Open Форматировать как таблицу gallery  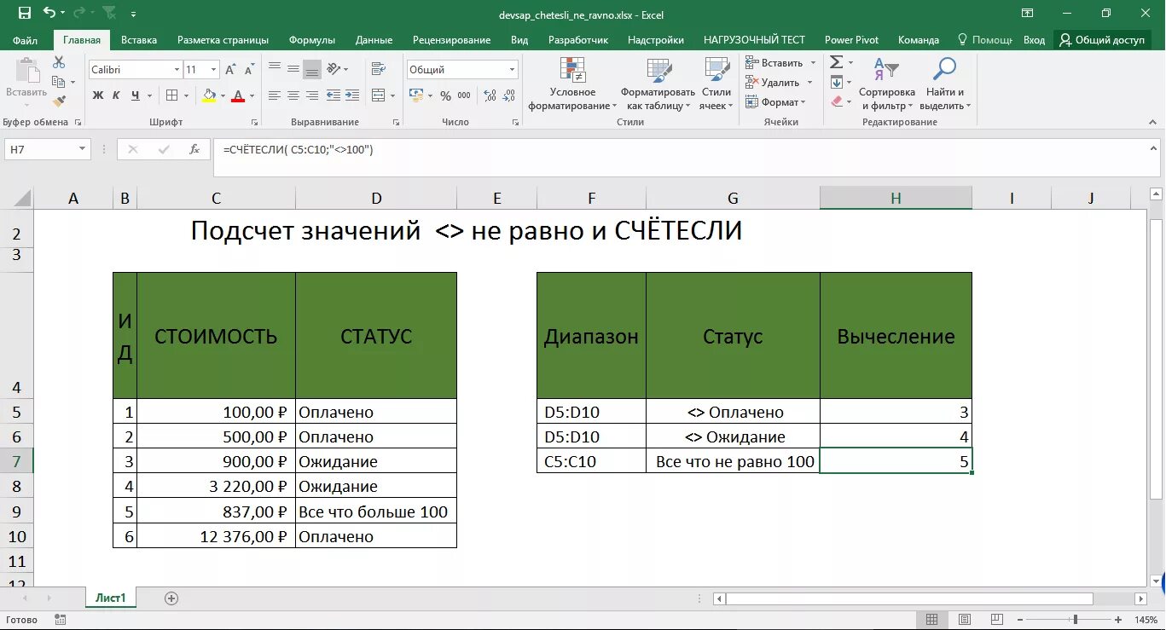[658, 84]
